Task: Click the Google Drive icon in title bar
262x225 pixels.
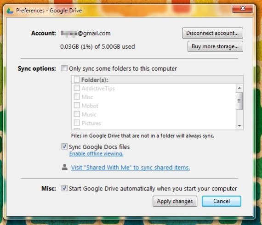Action: (10, 11)
